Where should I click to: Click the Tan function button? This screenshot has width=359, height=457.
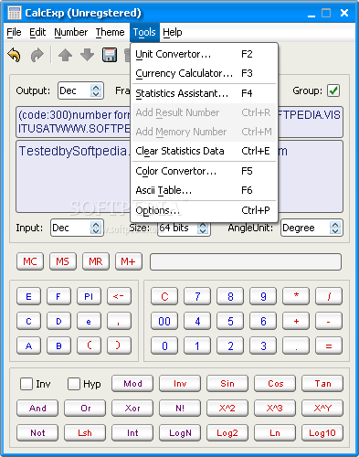pyautogui.click(x=322, y=383)
